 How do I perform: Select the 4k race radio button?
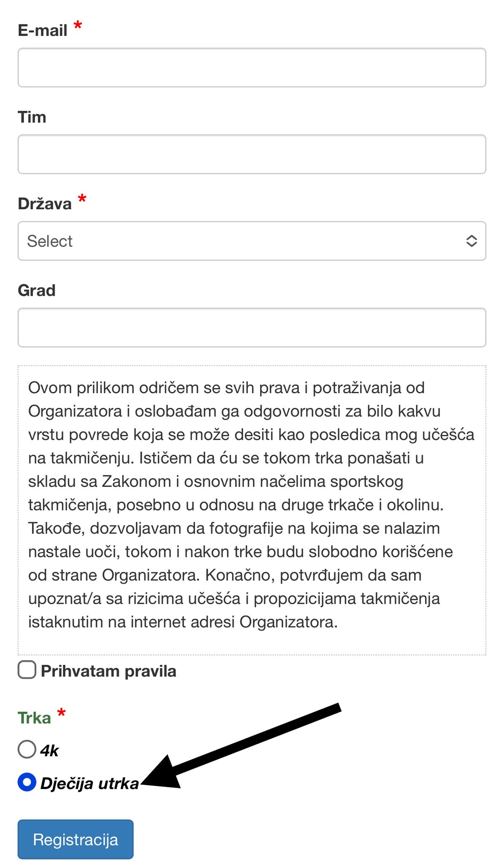[27, 749]
